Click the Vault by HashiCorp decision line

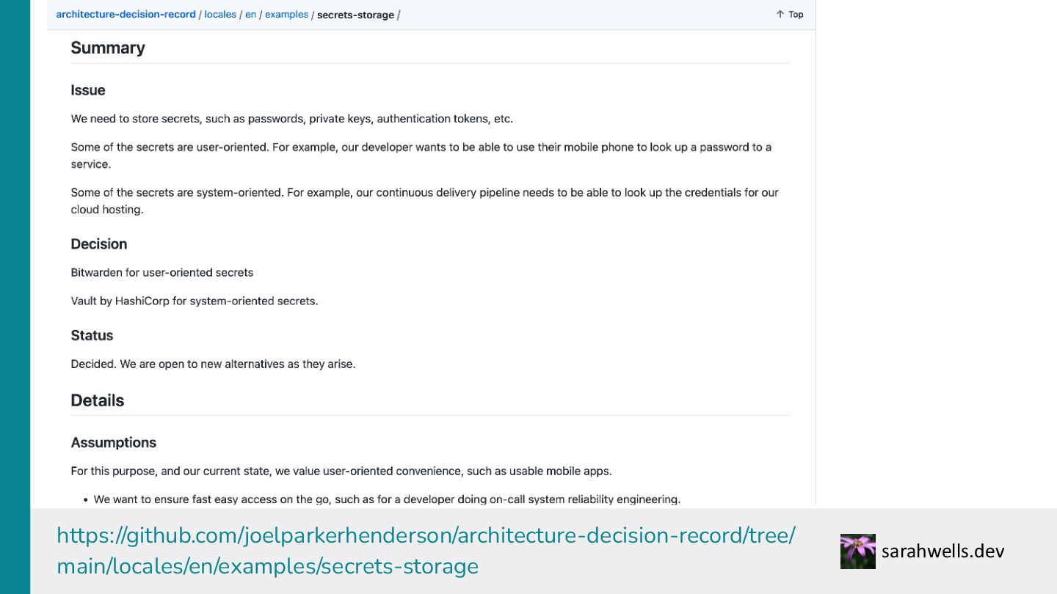tap(195, 301)
